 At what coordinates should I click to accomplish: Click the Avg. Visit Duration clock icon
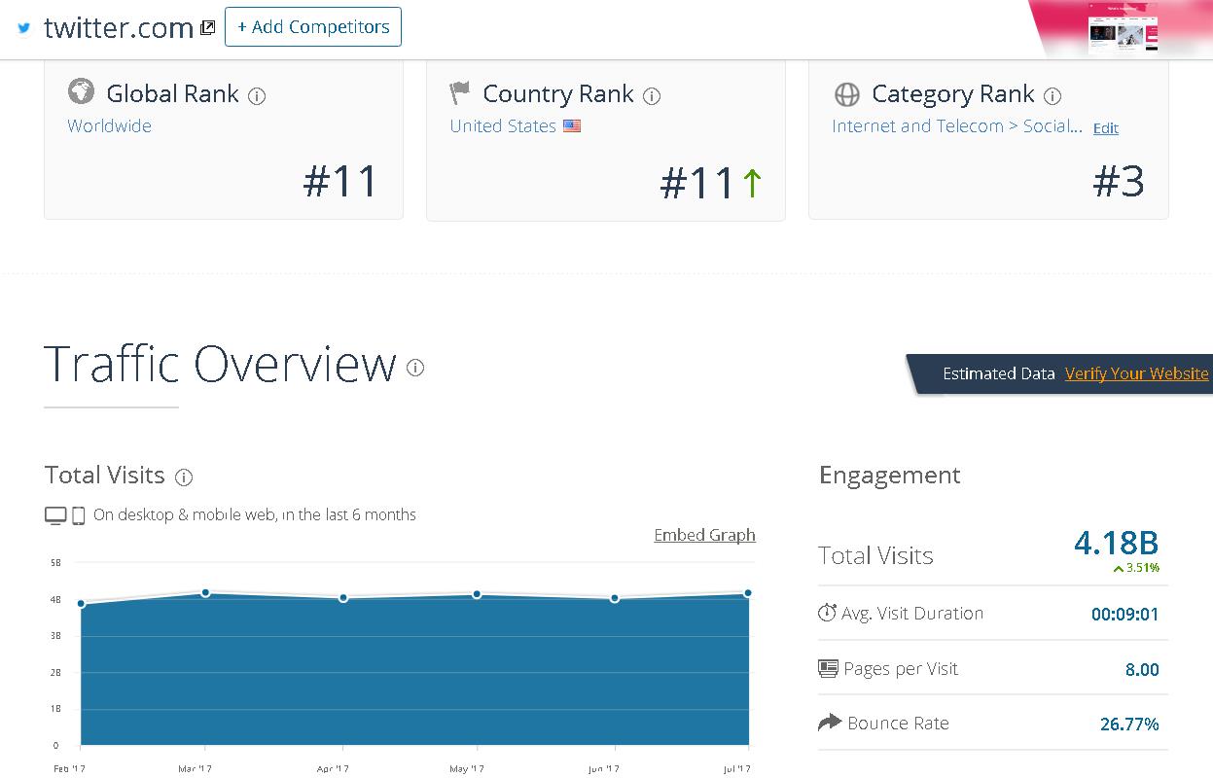pos(827,613)
